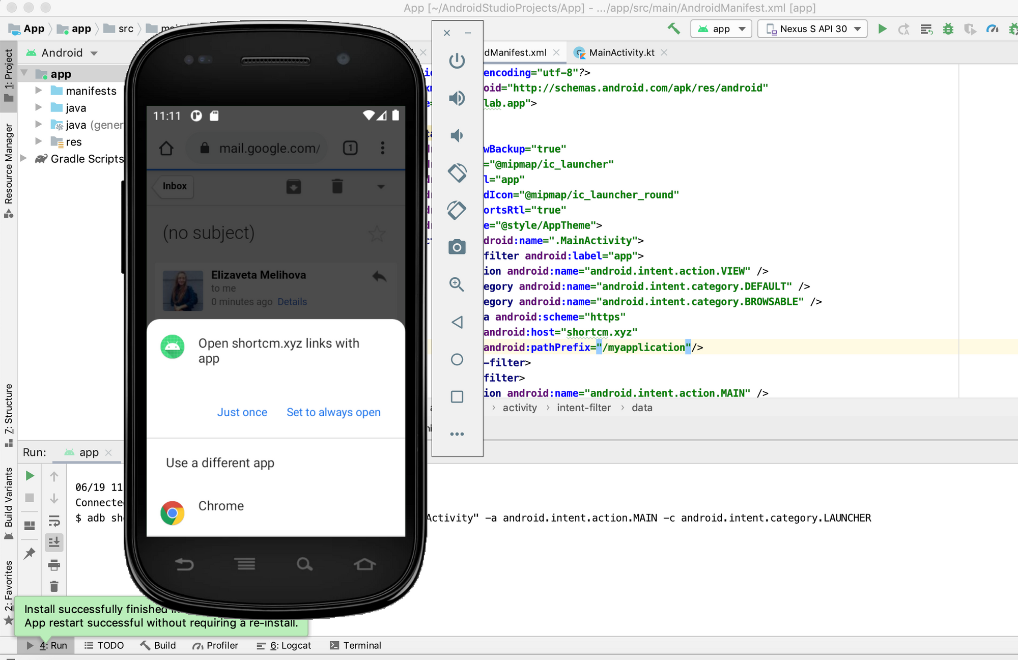Click the emulator power button icon
Screen dimensions: 1018x660
(457, 61)
